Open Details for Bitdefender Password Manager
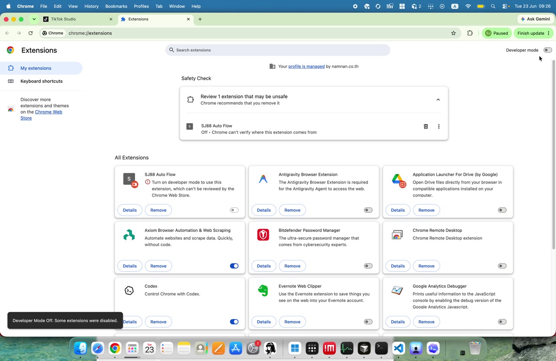Image resolution: width=556 pixels, height=361 pixels. (264, 266)
